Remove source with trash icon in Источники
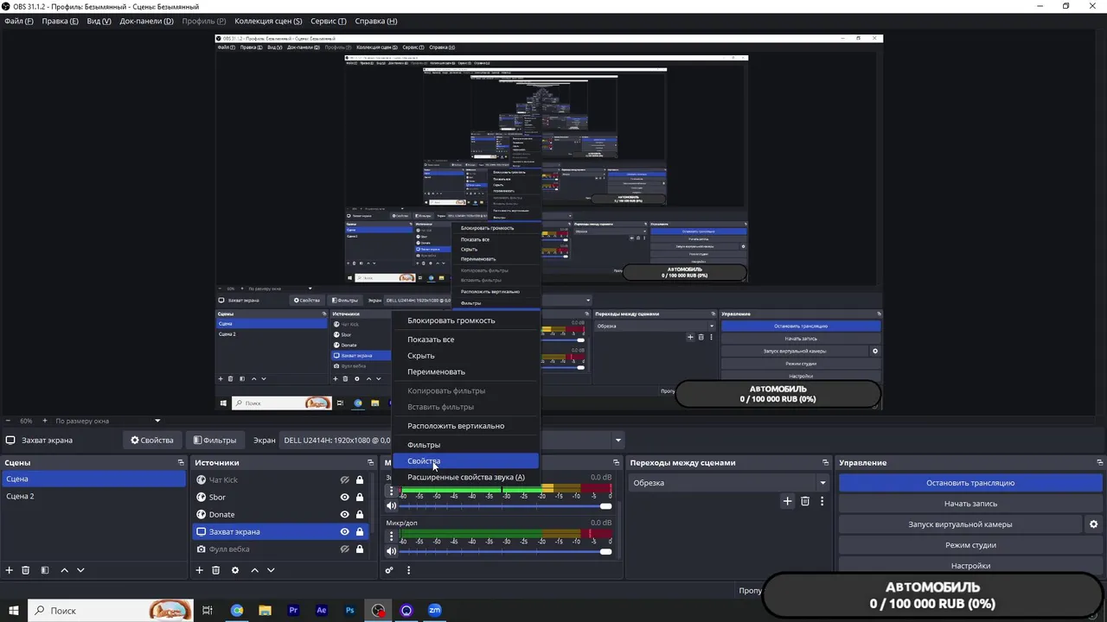1107x622 pixels. (216, 570)
